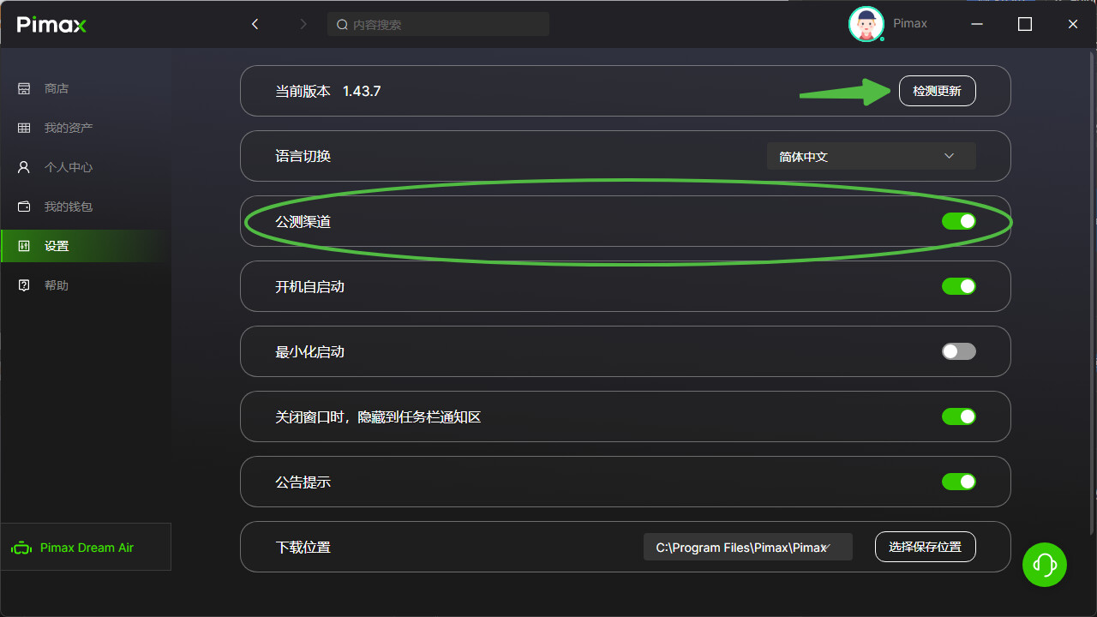The width and height of the screenshot is (1097, 617).
Task: Click the 内容搜索 search field
Action: click(438, 25)
